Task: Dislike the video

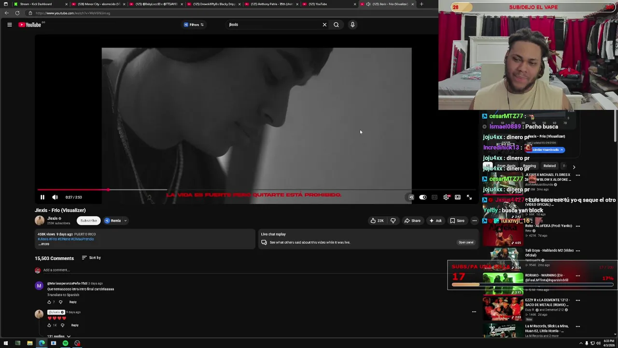Action: pyautogui.click(x=393, y=220)
